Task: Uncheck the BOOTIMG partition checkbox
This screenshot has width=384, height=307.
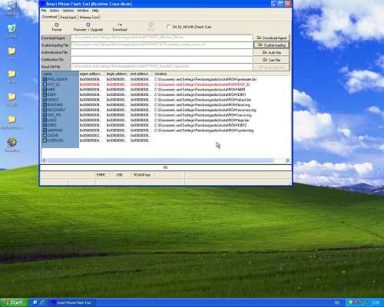Action: click(x=45, y=105)
